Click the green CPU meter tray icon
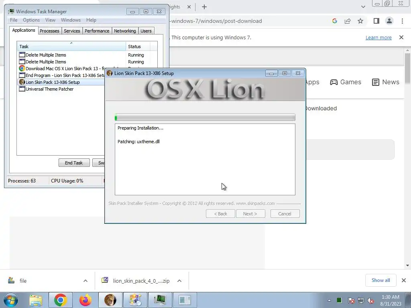 coord(339,300)
